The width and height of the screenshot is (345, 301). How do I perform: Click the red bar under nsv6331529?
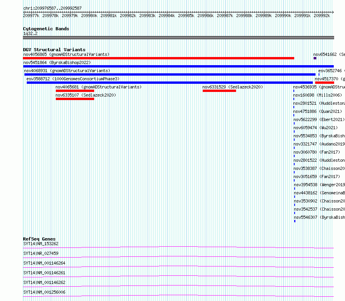(219, 91)
